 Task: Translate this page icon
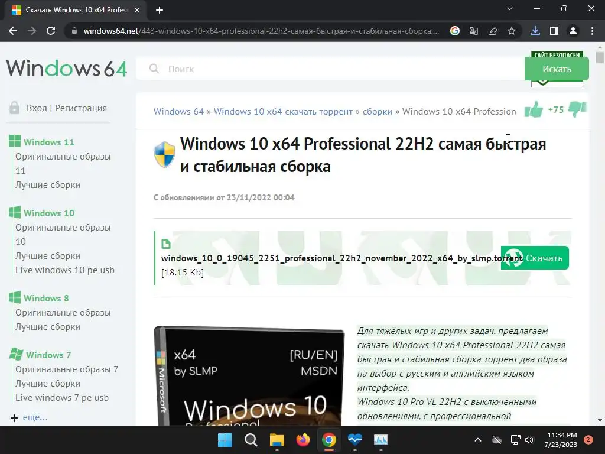click(474, 31)
